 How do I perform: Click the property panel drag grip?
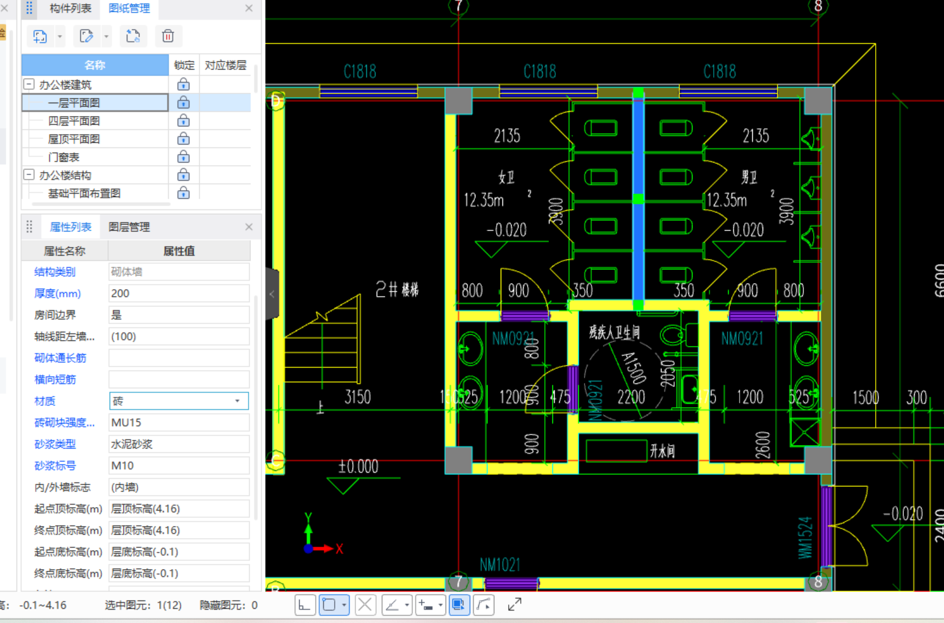29,227
